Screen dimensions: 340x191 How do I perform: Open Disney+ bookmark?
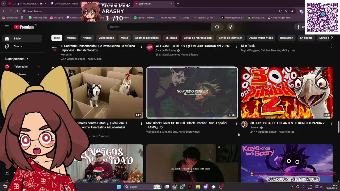point(185,18)
